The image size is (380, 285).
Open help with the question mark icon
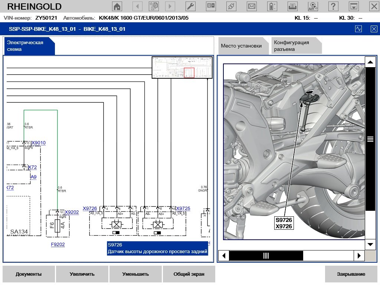(334, 6)
